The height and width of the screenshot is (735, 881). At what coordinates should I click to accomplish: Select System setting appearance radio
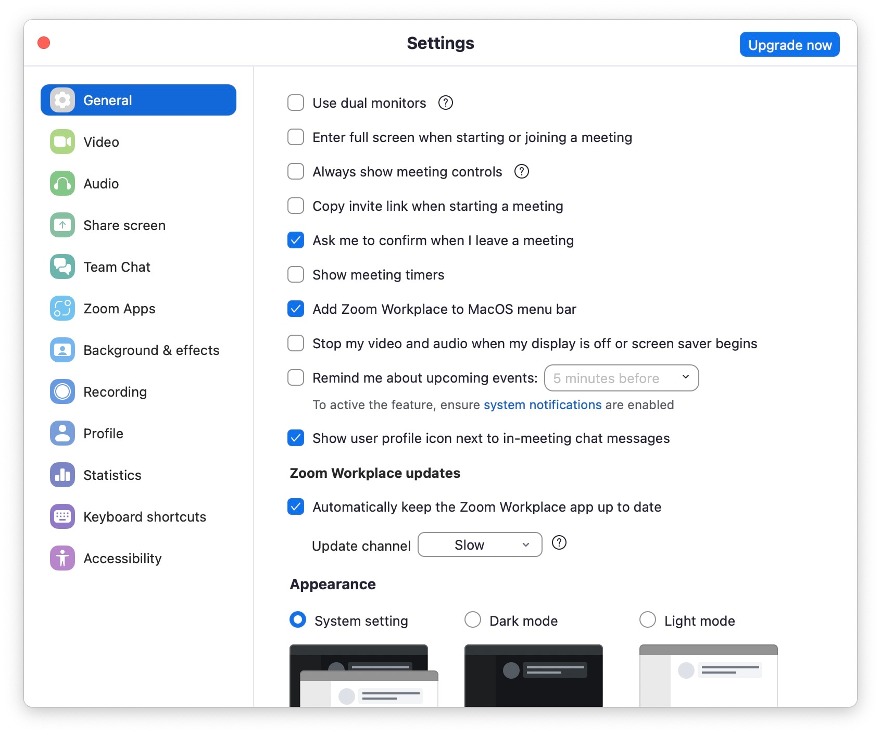[x=298, y=619]
